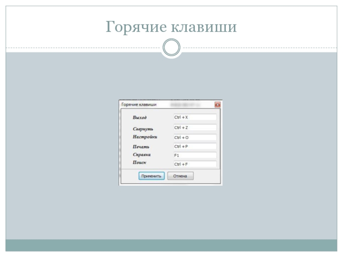
Task: Select the slide heading Горячие клавиши
Action: (x=171, y=27)
